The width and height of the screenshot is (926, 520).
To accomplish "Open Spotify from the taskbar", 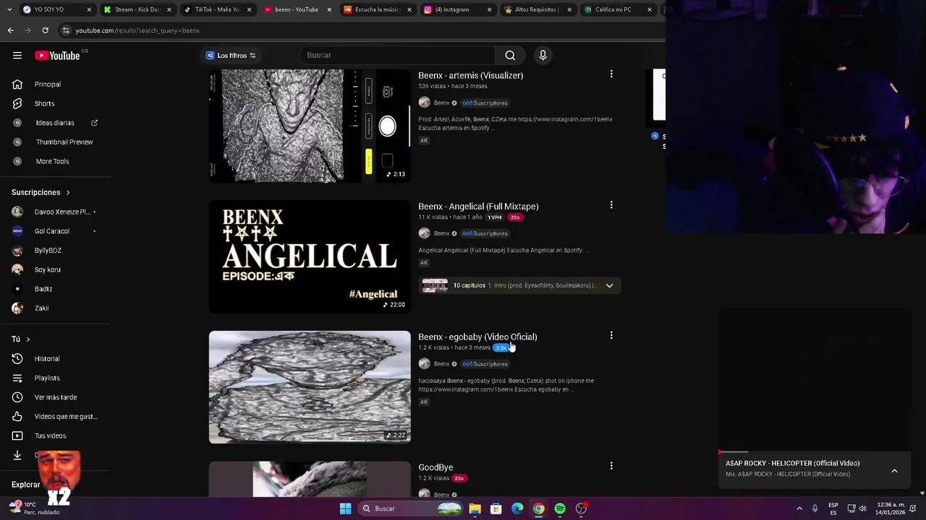I will click(x=560, y=508).
